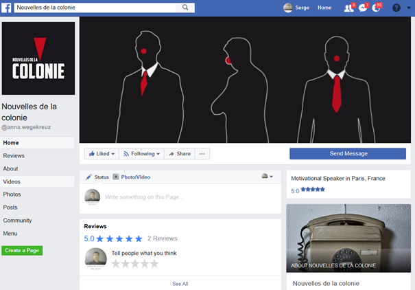The height and width of the screenshot is (290, 415).
Task: Click the Share arrow button
Action: [x=180, y=154]
